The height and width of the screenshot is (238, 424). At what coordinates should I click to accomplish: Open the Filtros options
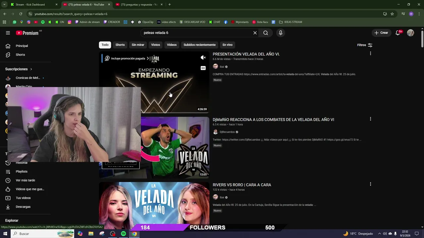pos(365,45)
